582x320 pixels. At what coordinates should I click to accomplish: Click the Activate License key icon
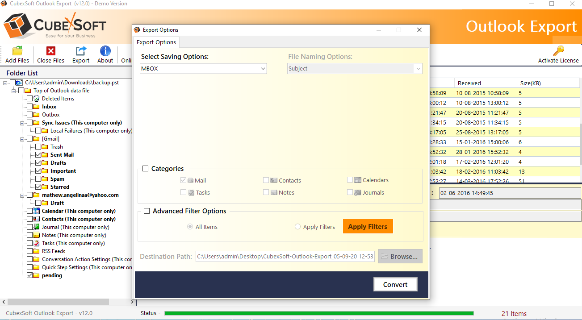pyautogui.click(x=558, y=51)
